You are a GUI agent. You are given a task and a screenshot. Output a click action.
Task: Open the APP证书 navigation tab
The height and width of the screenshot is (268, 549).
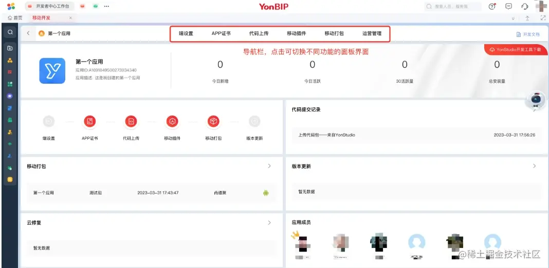click(x=221, y=33)
